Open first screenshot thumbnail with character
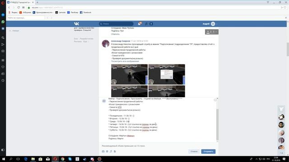This screenshot has height=162, width=289. [130, 74]
